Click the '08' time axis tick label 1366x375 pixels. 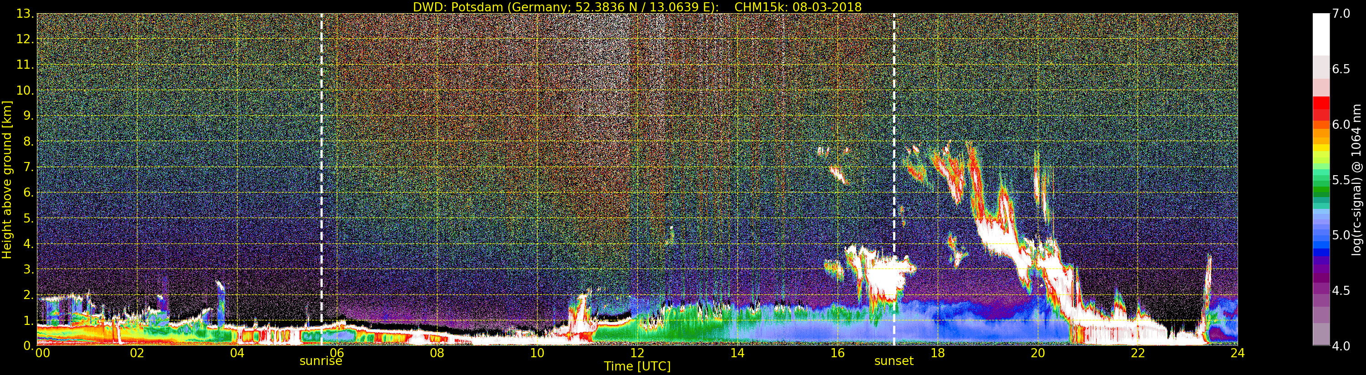coord(437,353)
